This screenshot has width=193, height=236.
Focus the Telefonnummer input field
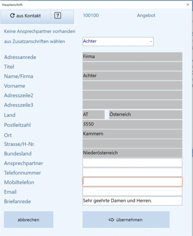[x=132, y=172]
